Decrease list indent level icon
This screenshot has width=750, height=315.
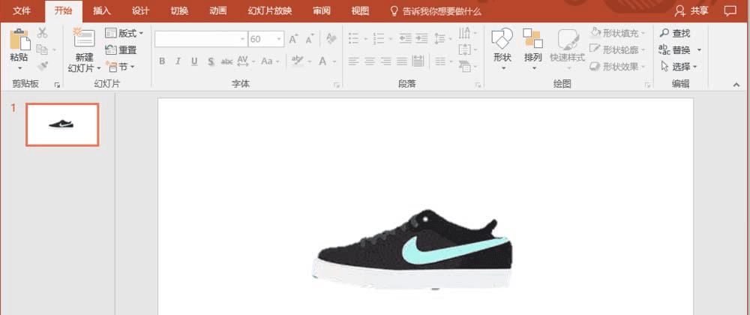[406, 39]
